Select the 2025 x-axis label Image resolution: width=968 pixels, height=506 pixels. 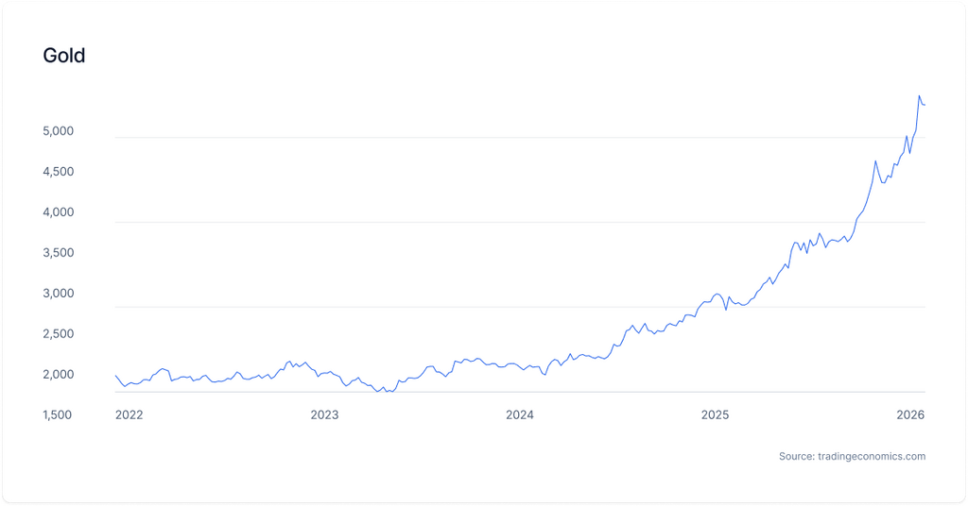tap(715, 414)
